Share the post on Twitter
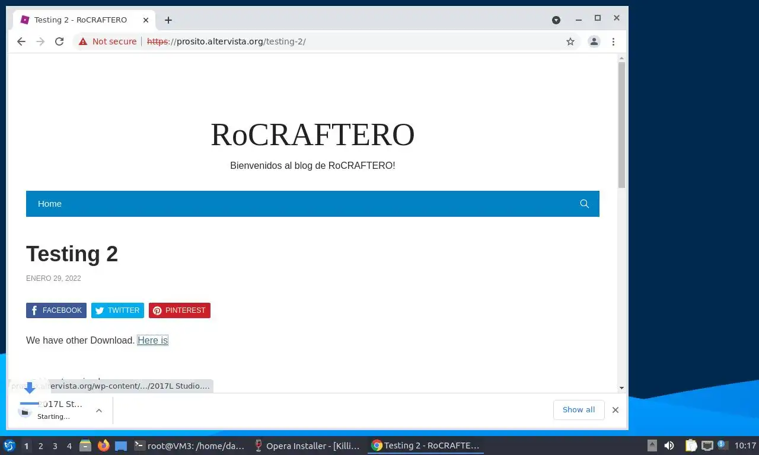Screen dimensions: 759x455 click(x=117, y=310)
